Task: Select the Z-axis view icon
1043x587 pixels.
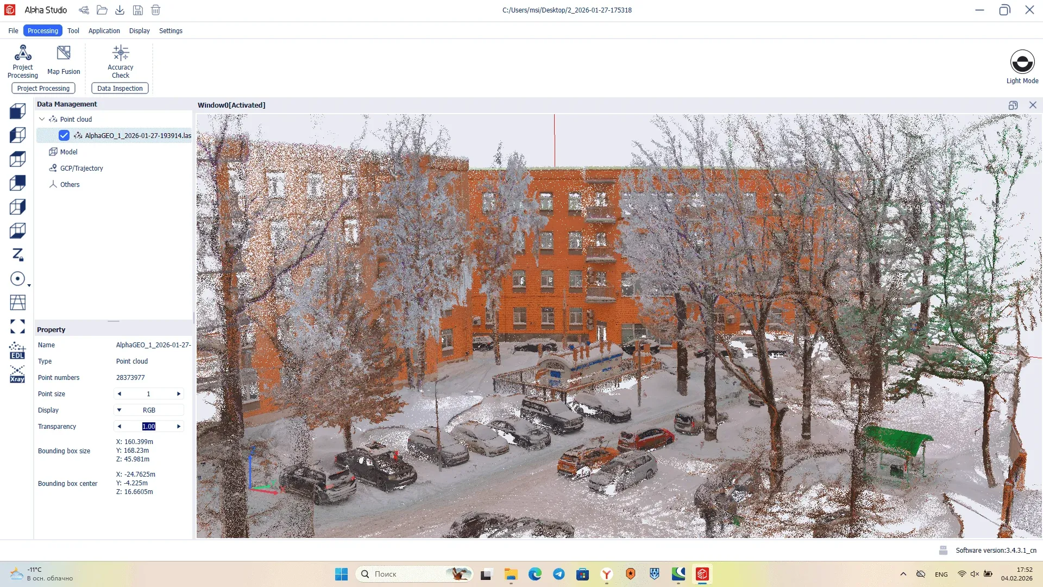Action: point(17,254)
